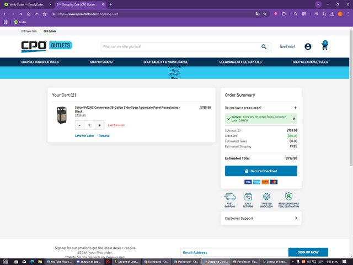The height and width of the screenshot is (265, 353).
Task: Remove the Safco receptacle from cart
Action: click(x=104, y=136)
